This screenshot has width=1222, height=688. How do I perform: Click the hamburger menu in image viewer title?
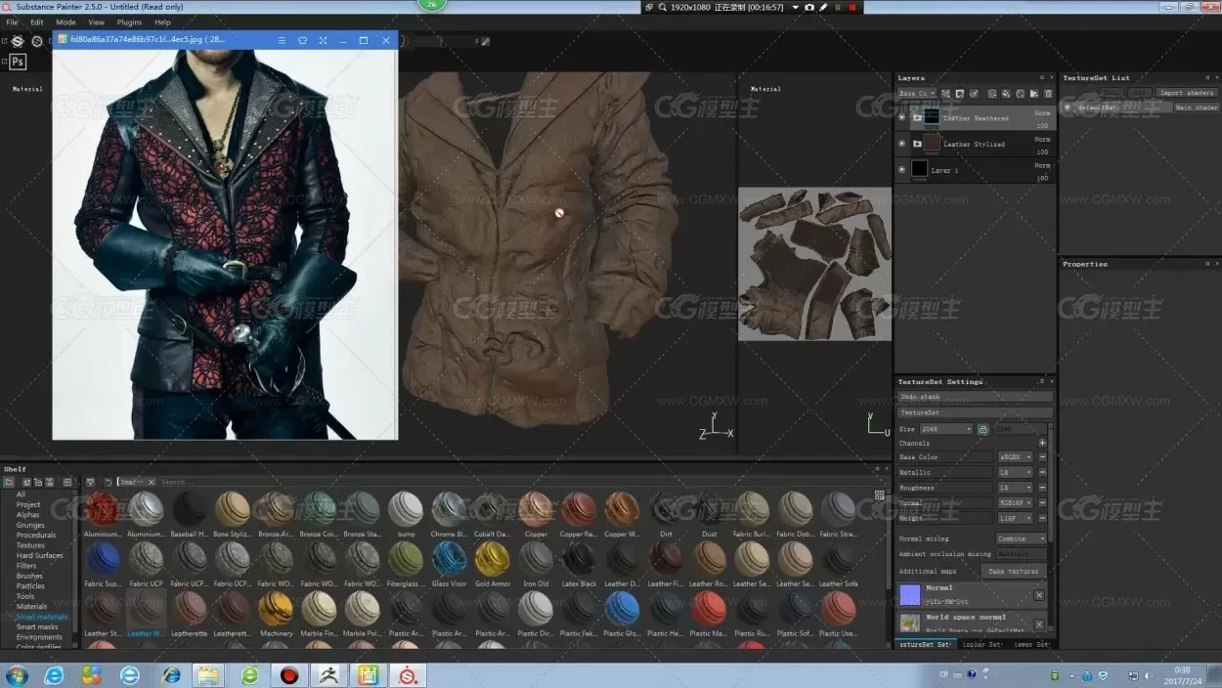(x=282, y=40)
